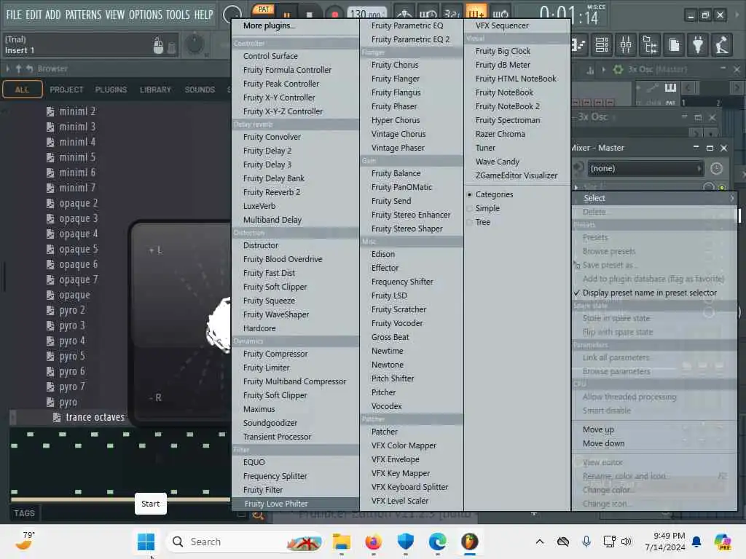This screenshot has height=559, width=746.
Task: Choose Fruity Parametric EQ 2 plugin
Action: pyautogui.click(x=411, y=39)
